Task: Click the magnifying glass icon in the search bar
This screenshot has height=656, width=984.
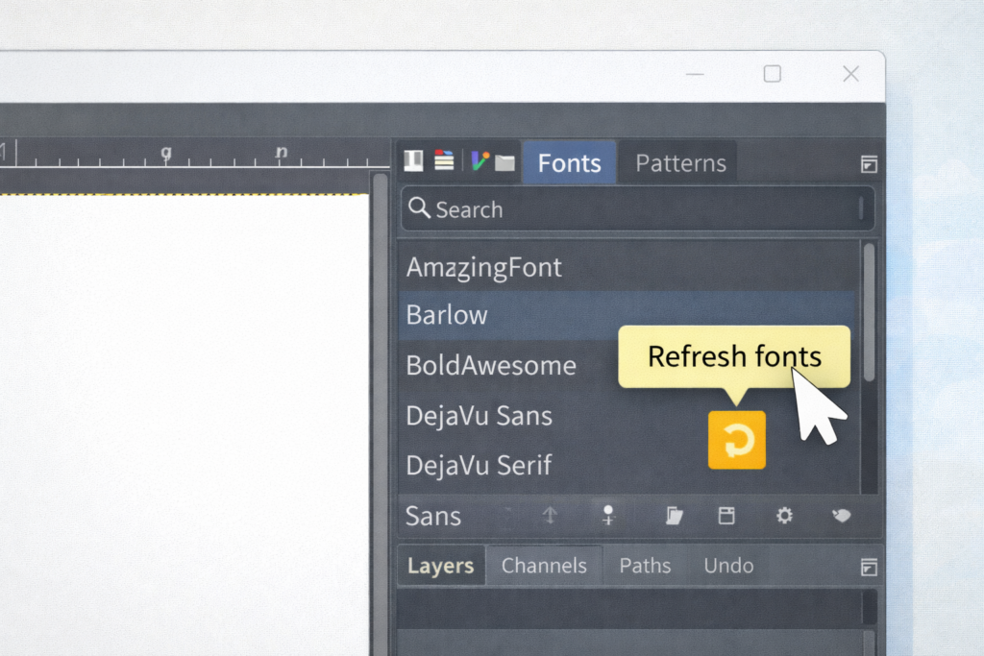Action: click(419, 208)
